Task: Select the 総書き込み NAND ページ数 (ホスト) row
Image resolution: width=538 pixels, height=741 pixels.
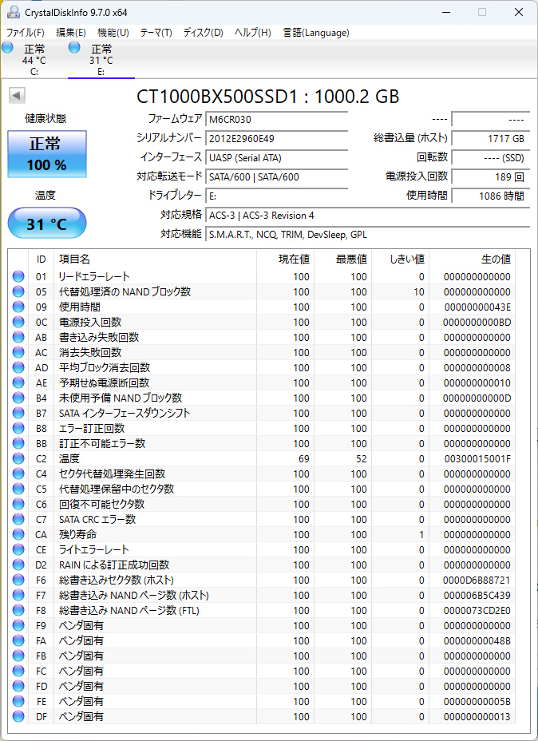Action: [263, 596]
